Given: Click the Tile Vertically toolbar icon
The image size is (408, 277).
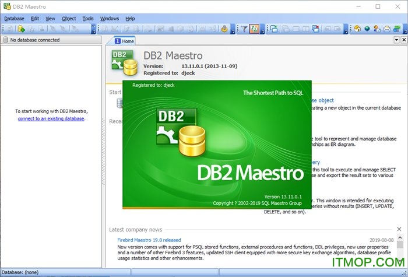Looking at the screenshot, I should click(306, 29).
